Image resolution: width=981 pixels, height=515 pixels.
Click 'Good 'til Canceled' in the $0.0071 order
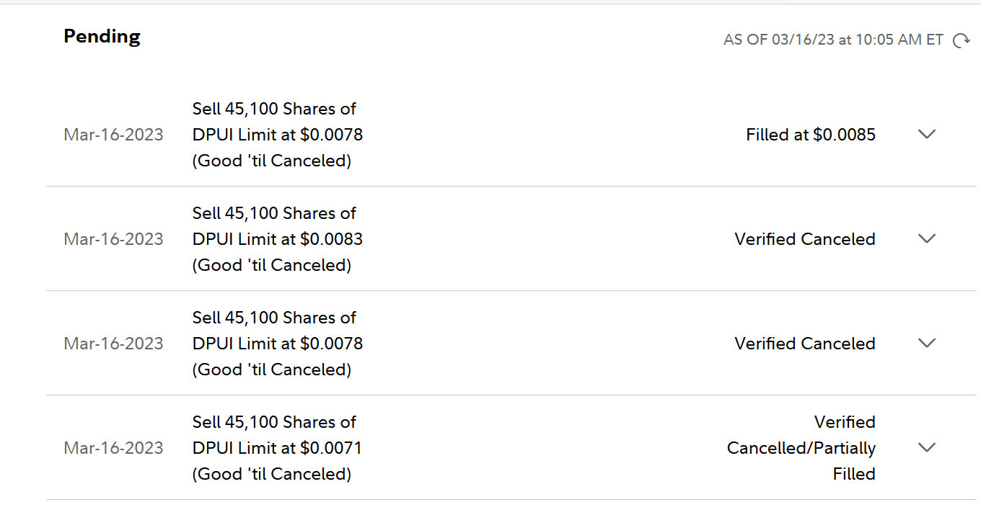tap(272, 474)
